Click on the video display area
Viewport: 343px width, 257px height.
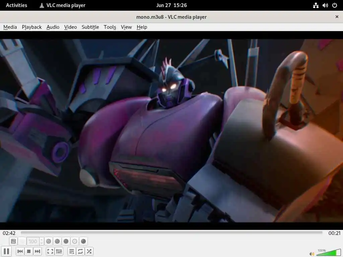[x=171, y=131]
